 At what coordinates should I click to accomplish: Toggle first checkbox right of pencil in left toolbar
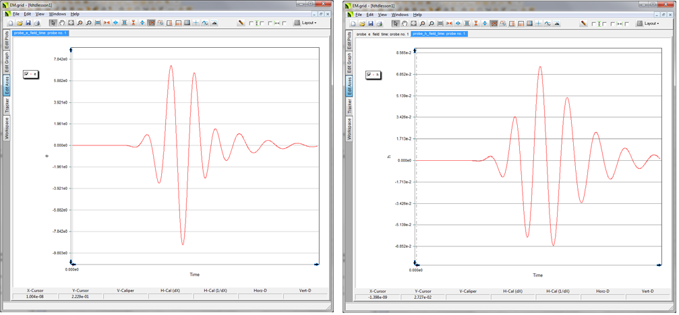click(252, 23)
